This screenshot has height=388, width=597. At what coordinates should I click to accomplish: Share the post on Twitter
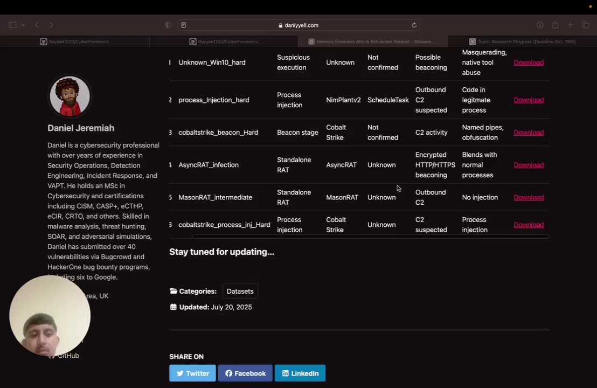[x=192, y=373]
